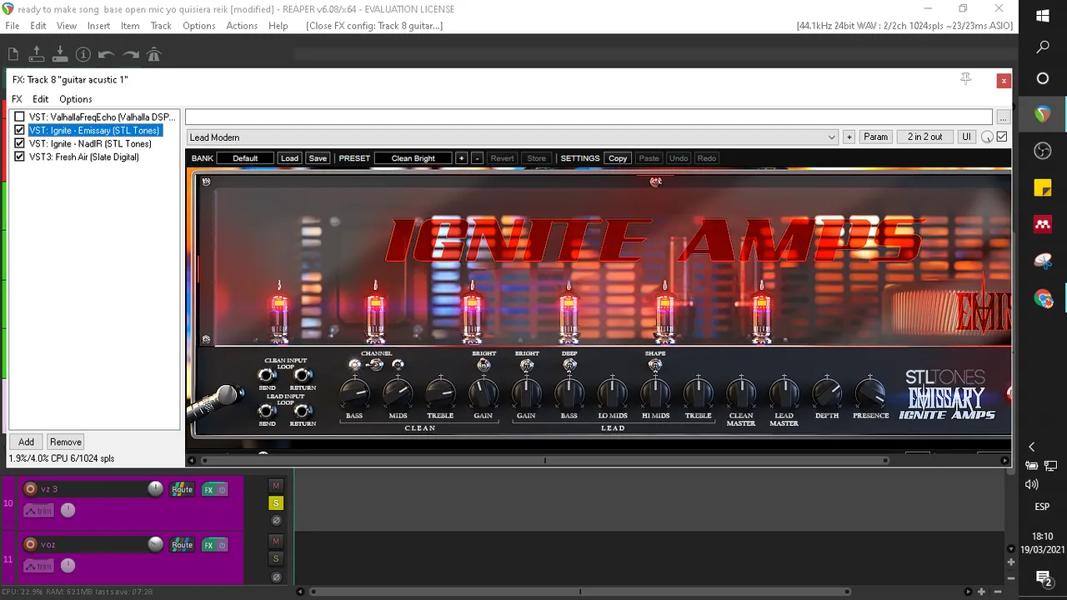
Task: Click Copy in the plugin settings bar
Action: tap(618, 158)
